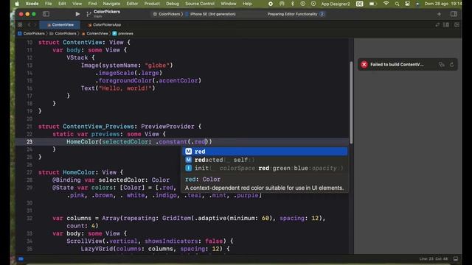Open the Xcode menu
This screenshot has width=472, height=265.
pyautogui.click(x=32, y=4)
